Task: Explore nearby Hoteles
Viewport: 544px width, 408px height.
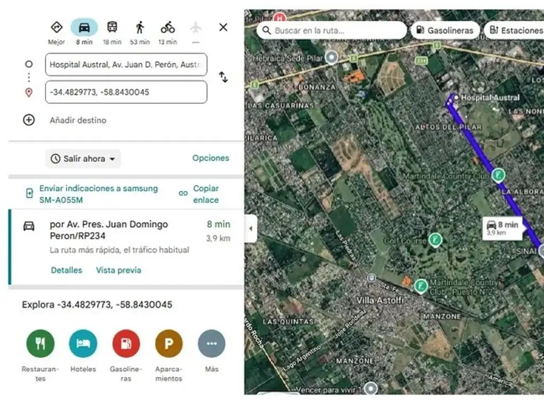Action: point(83,344)
